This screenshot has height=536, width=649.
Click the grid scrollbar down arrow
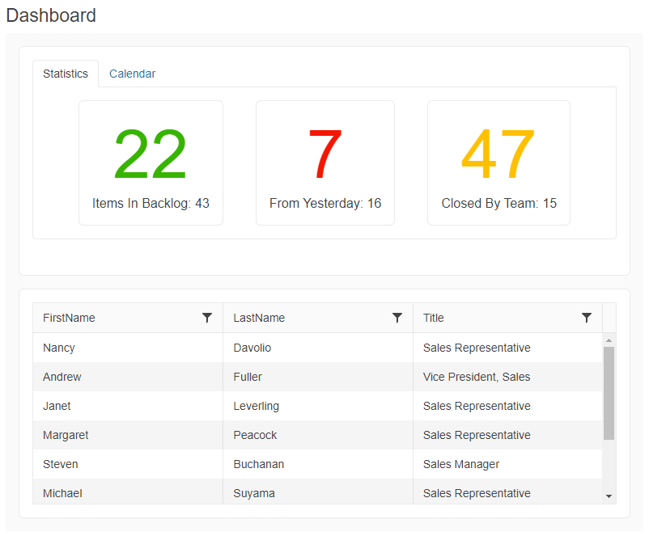pos(608,496)
